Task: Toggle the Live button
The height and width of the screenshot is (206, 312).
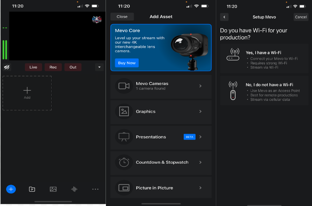Action: pyautogui.click(x=33, y=67)
